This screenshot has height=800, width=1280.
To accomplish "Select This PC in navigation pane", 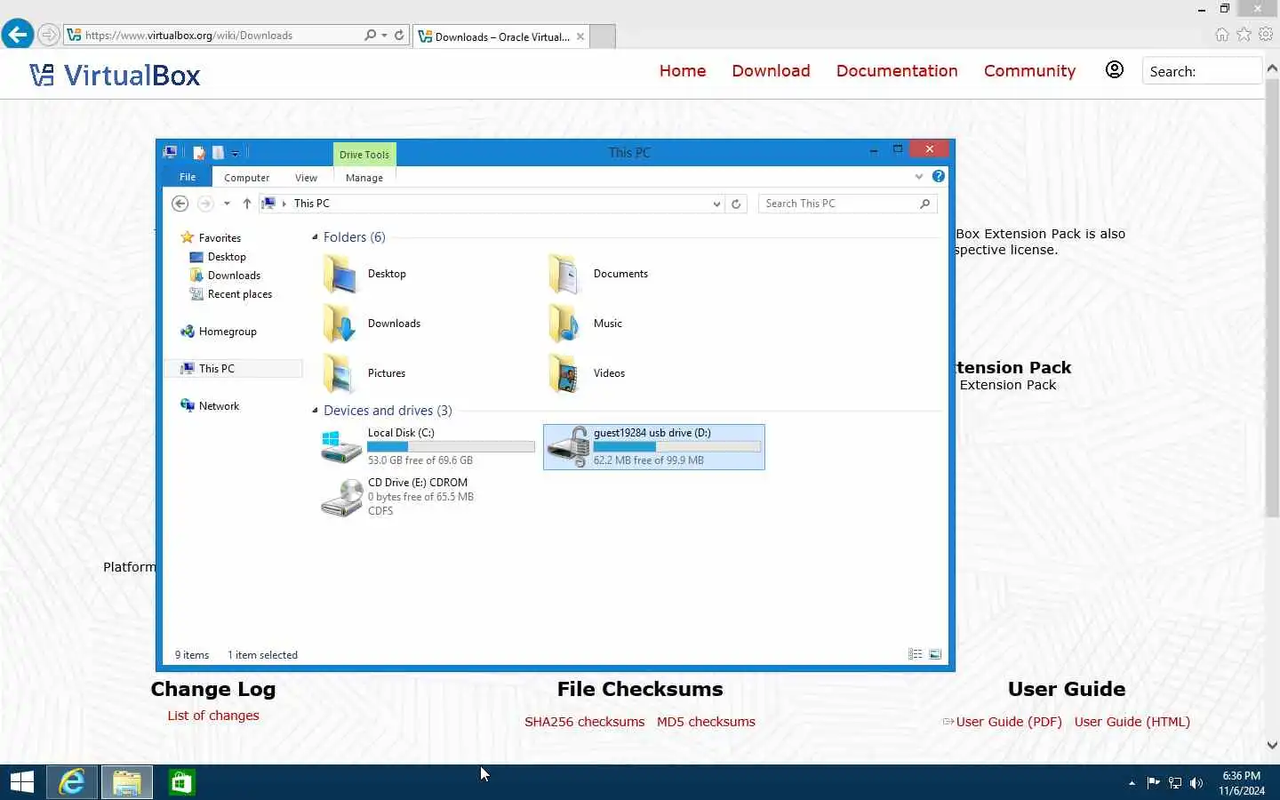I will pos(234,368).
